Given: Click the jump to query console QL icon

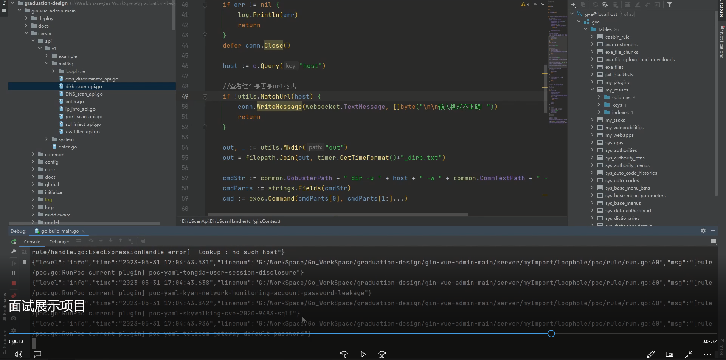Looking at the screenshot, I should tap(657, 5).
